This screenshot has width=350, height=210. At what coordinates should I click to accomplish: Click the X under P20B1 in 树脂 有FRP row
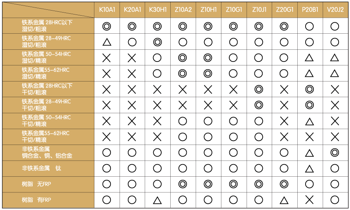(309, 200)
